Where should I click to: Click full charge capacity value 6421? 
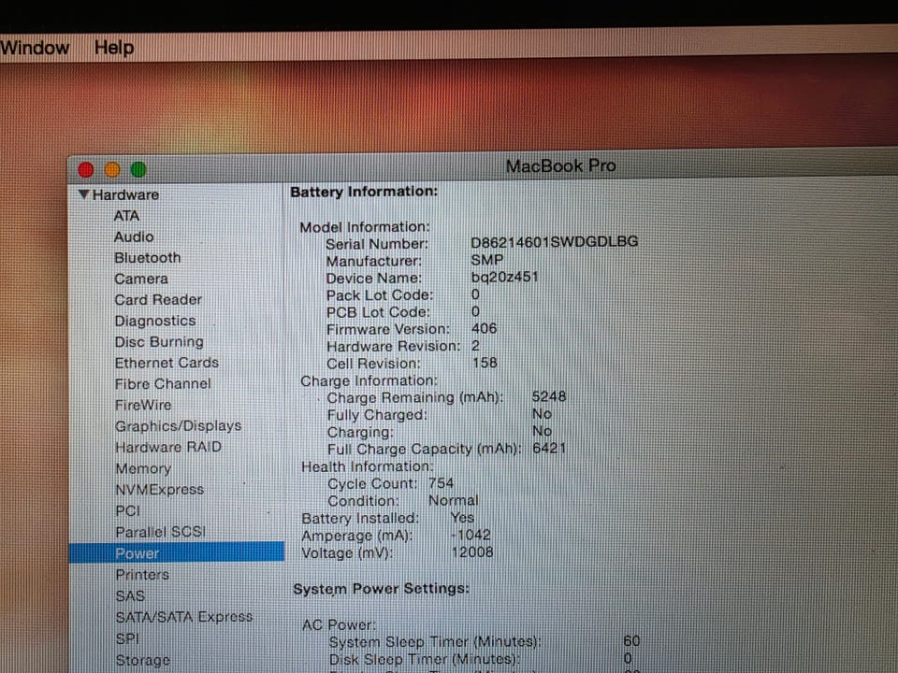pos(549,448)
